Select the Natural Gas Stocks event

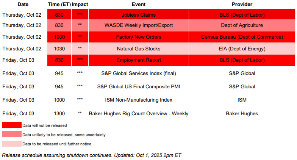tap(138, 49)
